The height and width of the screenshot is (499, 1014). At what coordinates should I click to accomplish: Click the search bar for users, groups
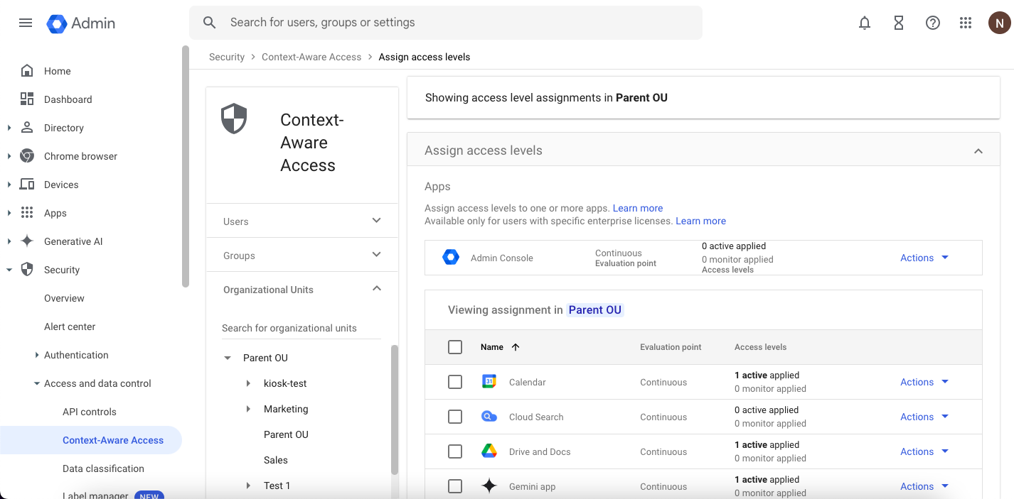pyautogui.click(x=446, y=23)
